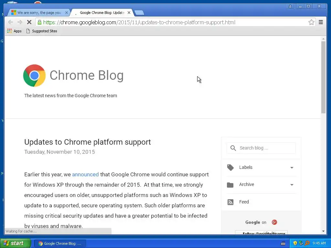Image resolution: width=331 pixels, height=248 pixels.
Task: Click the scrollbar up arrow
Action: (x=323, y=39)
